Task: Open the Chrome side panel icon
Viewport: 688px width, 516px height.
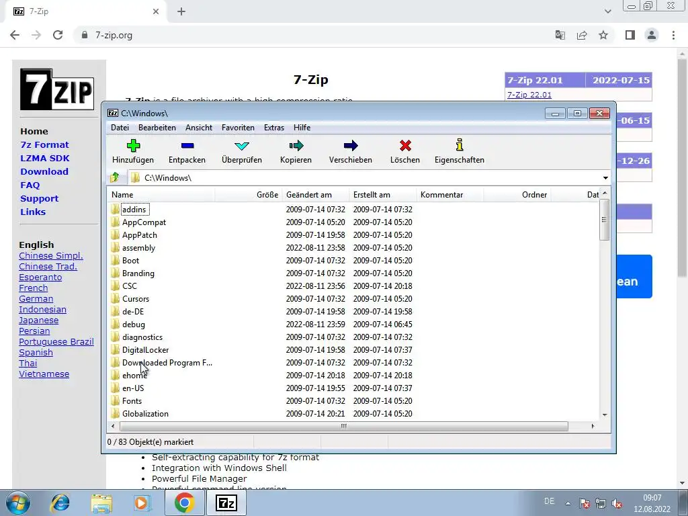Action: [x=630, y=35]
